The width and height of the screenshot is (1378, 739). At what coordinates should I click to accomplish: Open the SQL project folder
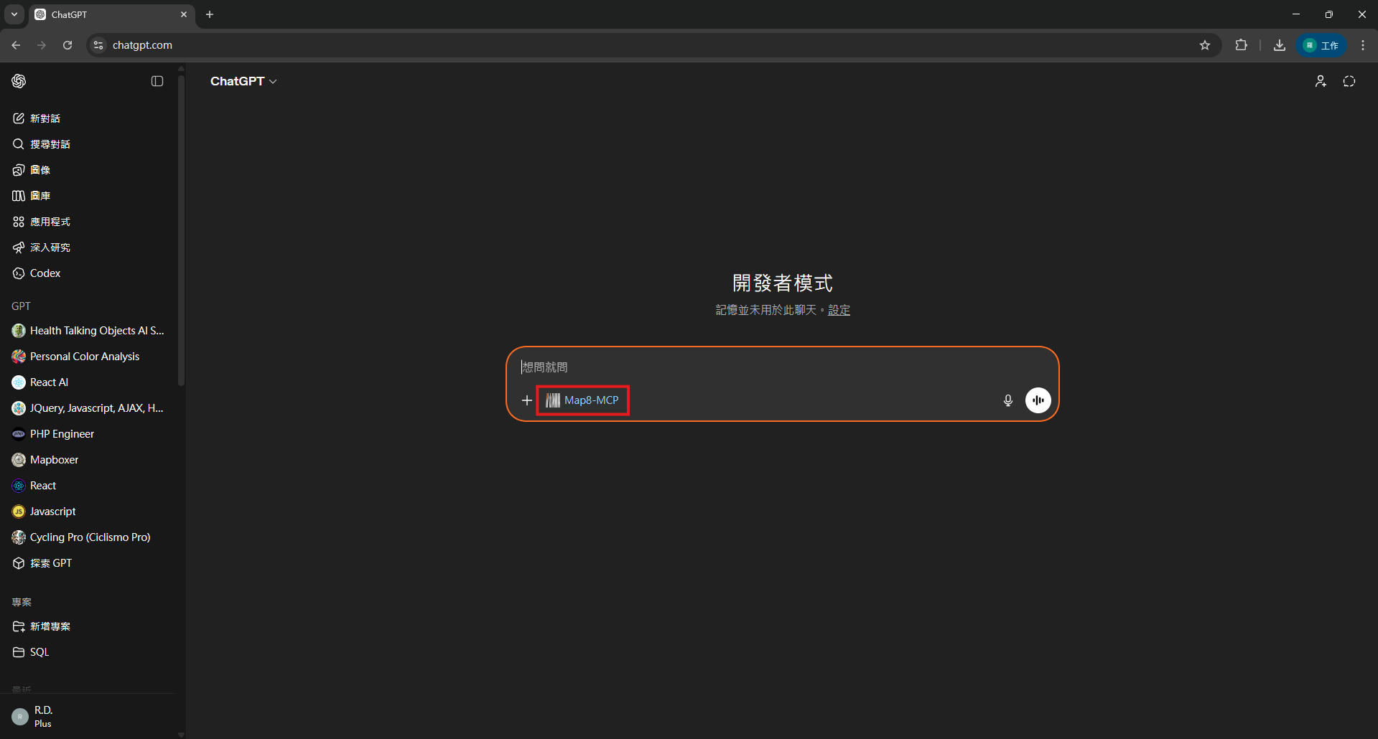88,652
